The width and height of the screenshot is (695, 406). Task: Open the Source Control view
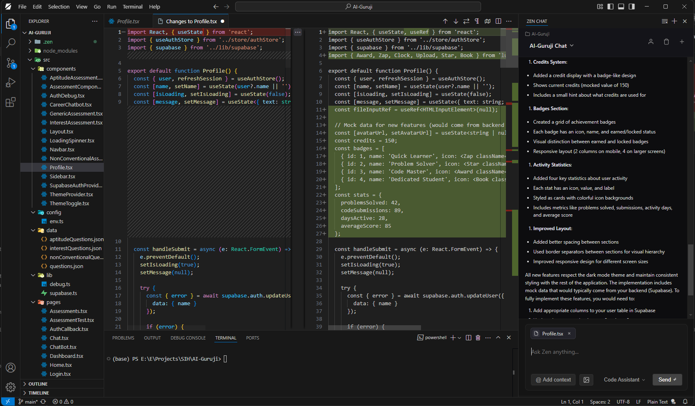pos(11,63)
